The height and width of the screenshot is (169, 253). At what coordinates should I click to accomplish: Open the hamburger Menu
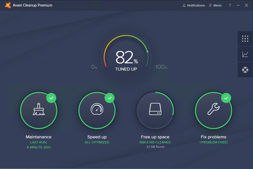pos(215,5)
